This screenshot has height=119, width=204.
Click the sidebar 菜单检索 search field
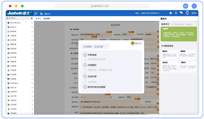17,18
